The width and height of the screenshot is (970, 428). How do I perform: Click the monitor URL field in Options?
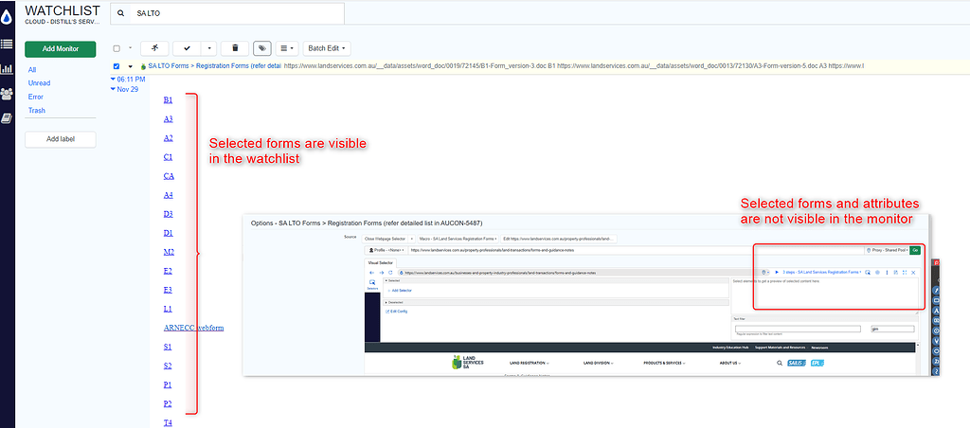(x=636, y=250)
